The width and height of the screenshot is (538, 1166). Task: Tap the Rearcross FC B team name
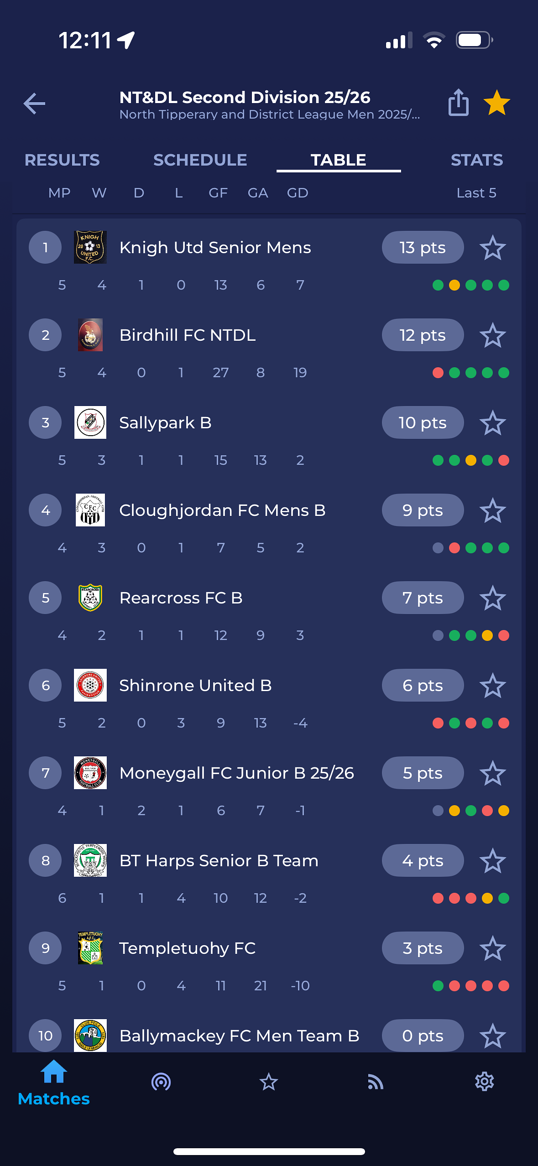point(181,598)
